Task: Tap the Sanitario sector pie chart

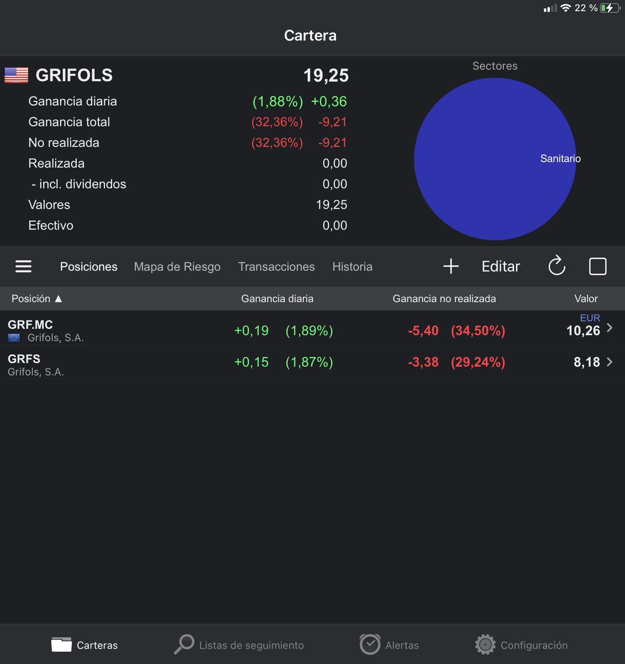Action: pyautogui.click(x=495, y=159)
